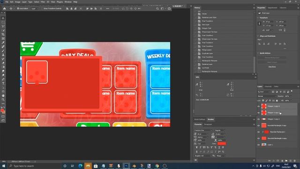Screen dimensions: 300x169
Task: Open the Window menu
Action: [x=68, y=2]
